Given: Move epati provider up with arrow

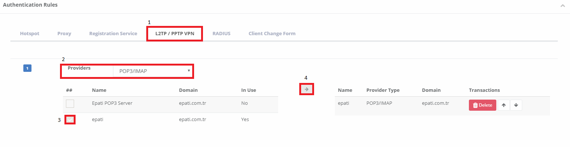Looking at the screenshot, I should (x=503, y=105).
